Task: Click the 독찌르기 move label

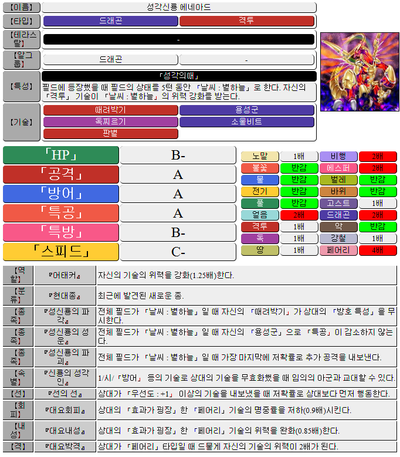Action: click(110, 122)
